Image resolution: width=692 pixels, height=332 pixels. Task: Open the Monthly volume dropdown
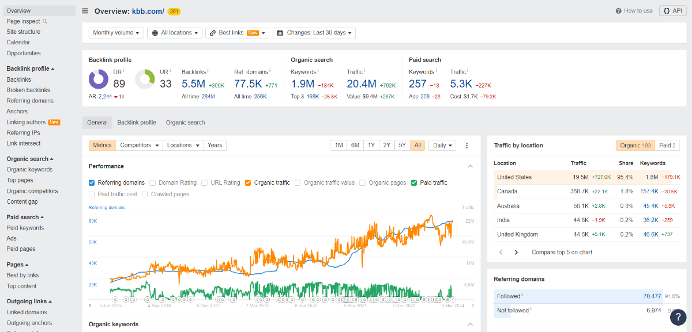[116, 33]
